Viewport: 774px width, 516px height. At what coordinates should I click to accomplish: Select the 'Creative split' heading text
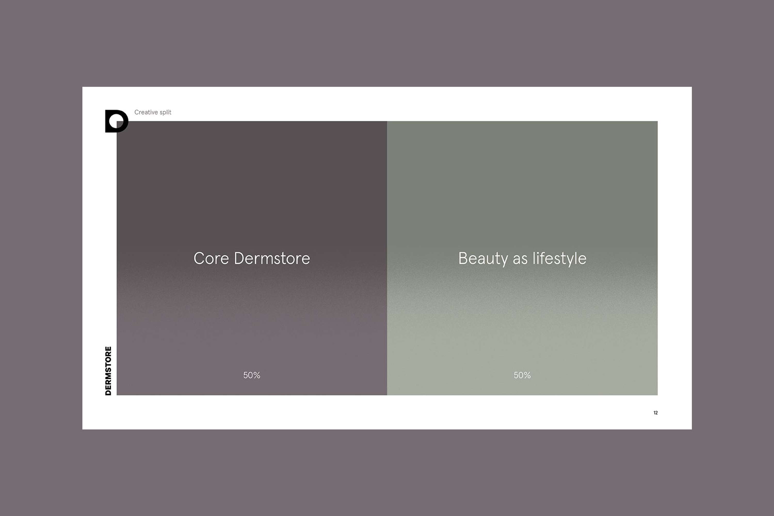[153, 112]
